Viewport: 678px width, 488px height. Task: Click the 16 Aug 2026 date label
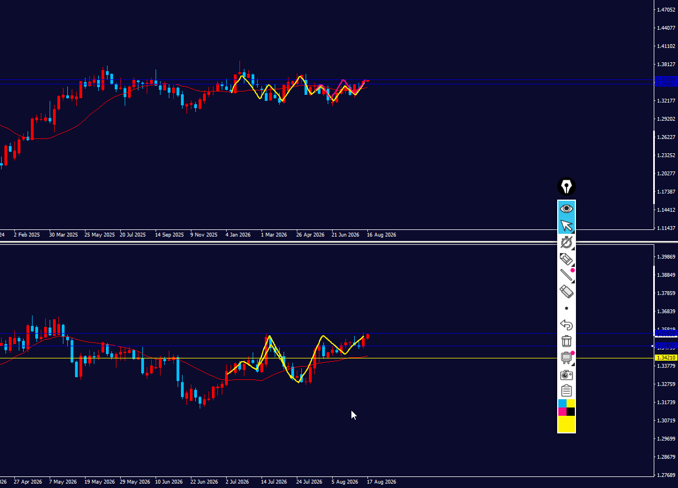[381, 234]
